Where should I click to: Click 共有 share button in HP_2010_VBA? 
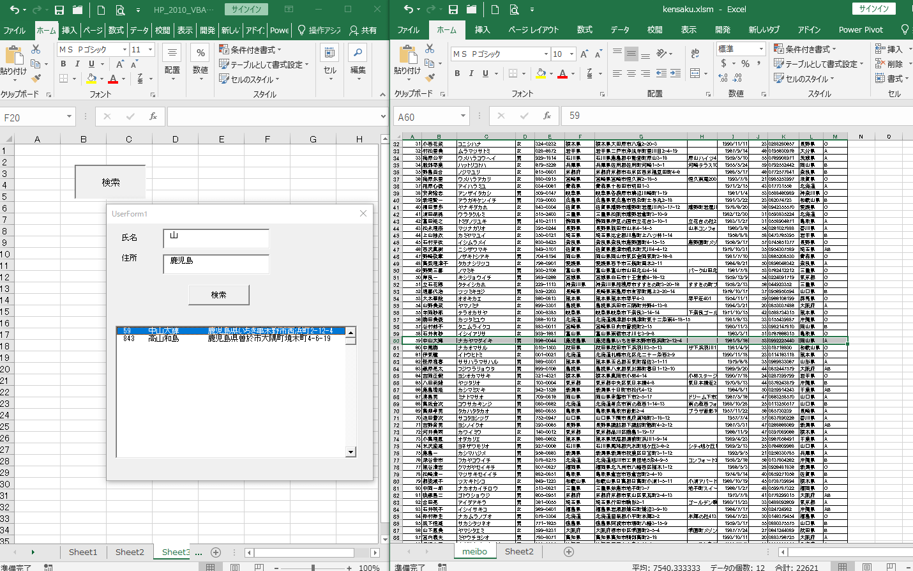coord(363,30)
